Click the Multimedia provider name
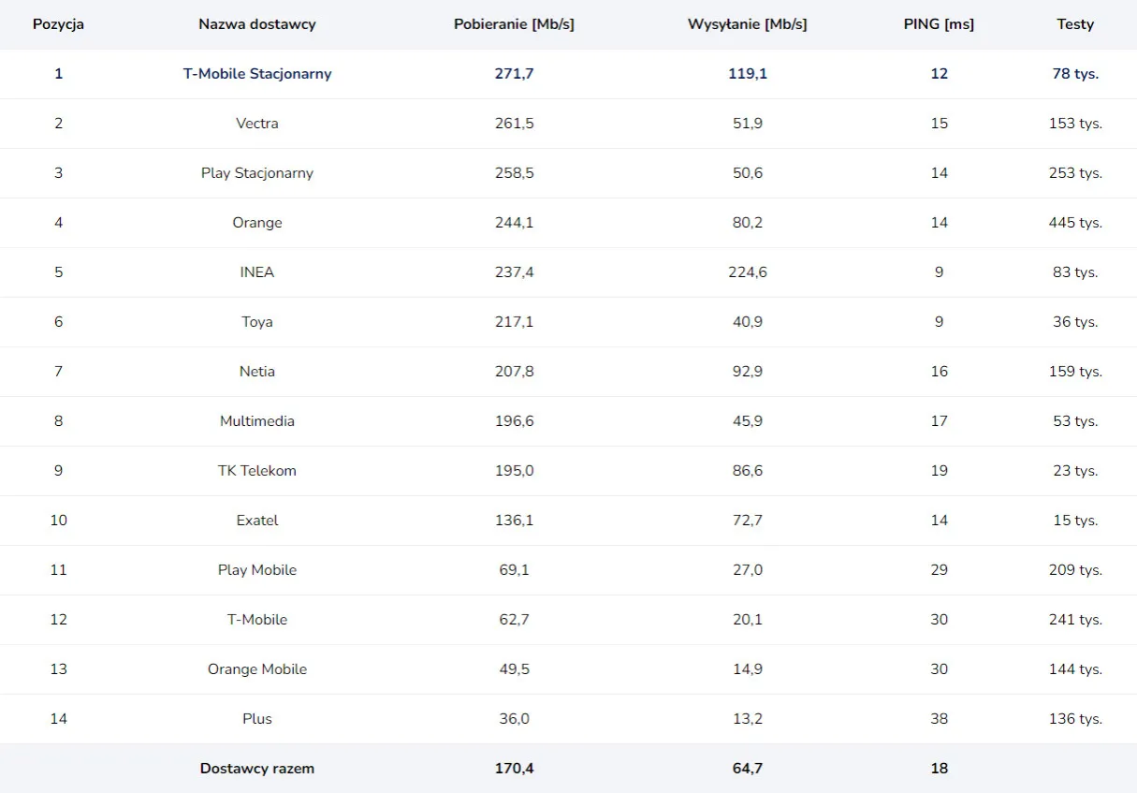This screenshot has width=1137, height=793. (x=257, y=421)
